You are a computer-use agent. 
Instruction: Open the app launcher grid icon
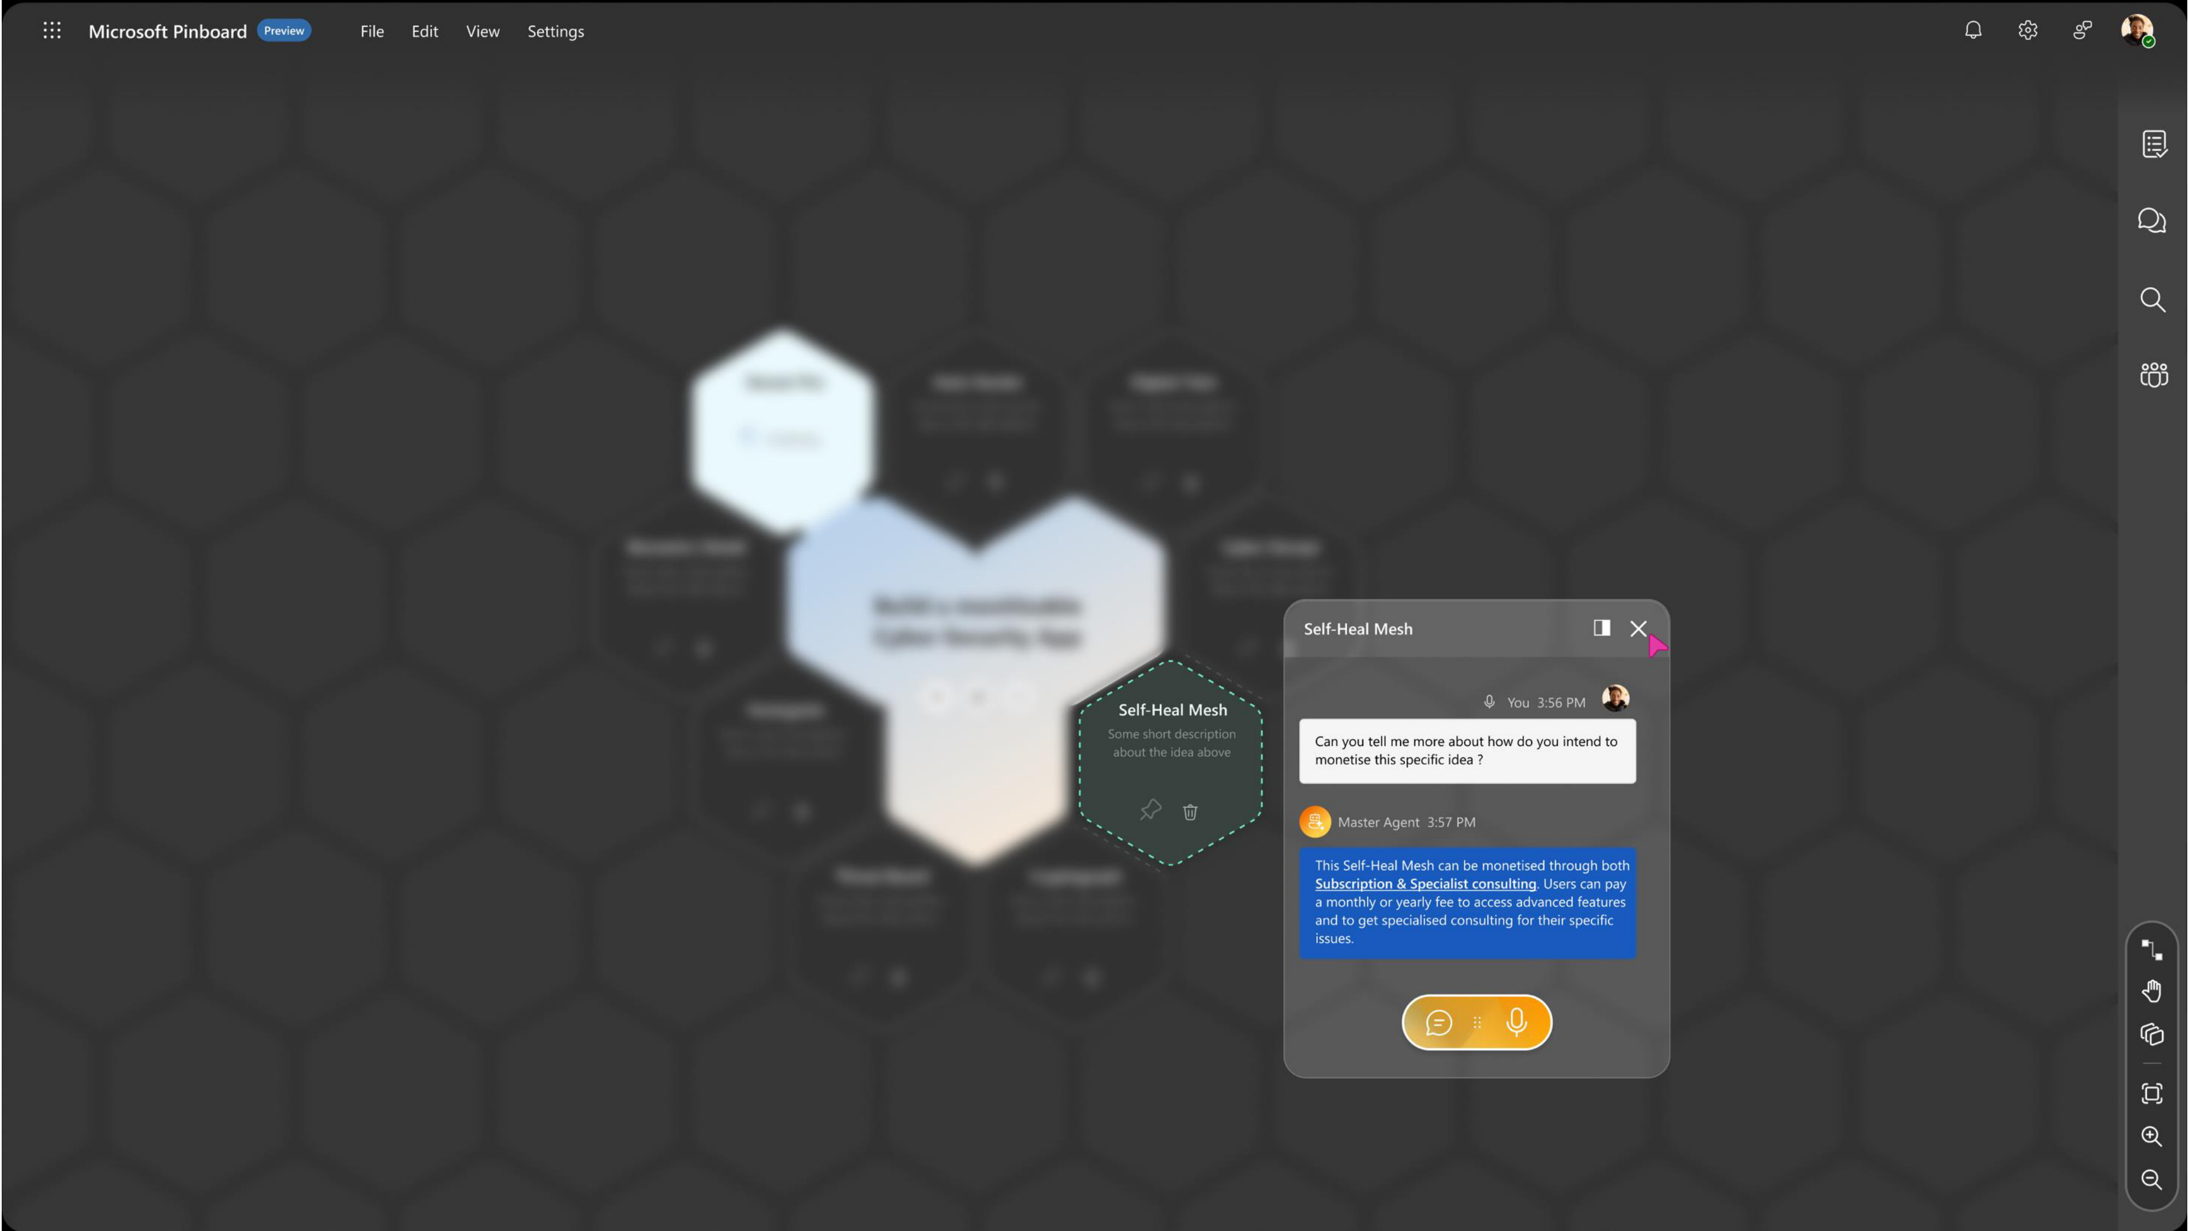[x=52, y=31]
